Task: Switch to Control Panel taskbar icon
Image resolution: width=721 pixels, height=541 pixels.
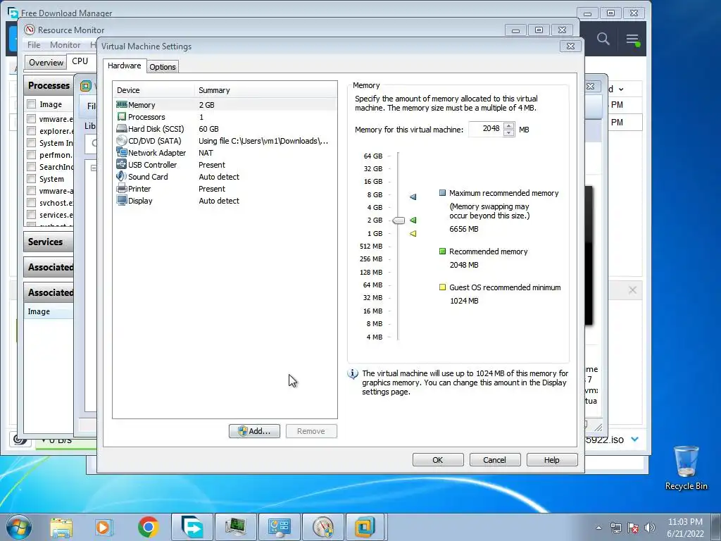Action: (x=279, y=527)
